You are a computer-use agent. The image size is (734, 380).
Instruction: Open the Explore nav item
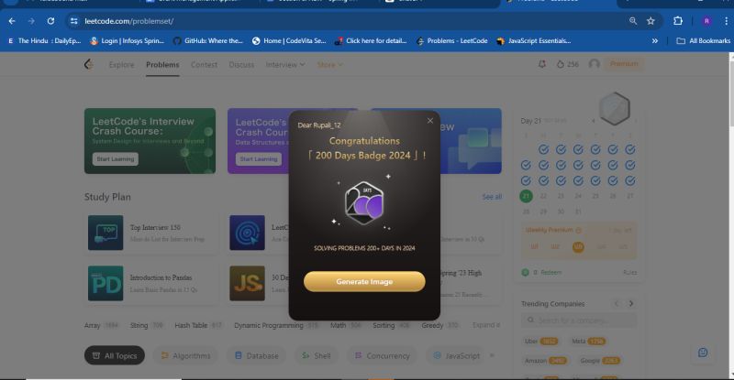tap(121, 64)
